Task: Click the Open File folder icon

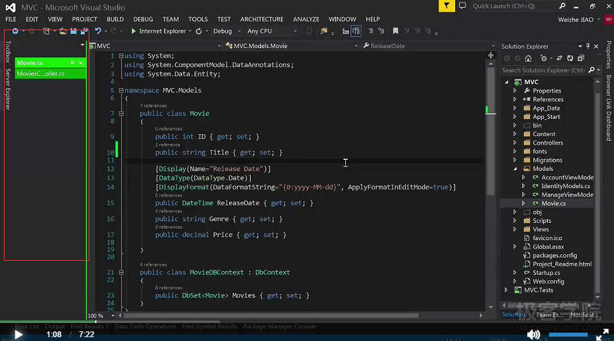Action: (x=62, y=31)
